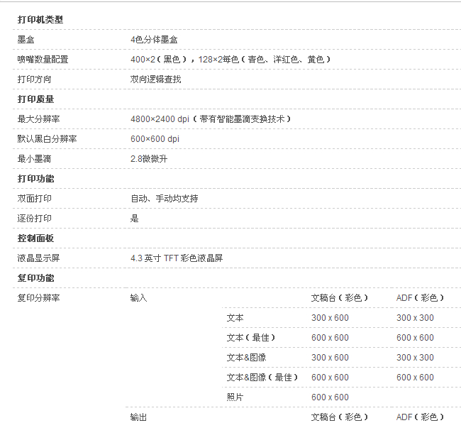Viewport: 461px width, 423px height.
Task: Click the 复印分辨率 row label
Action: 39,298
